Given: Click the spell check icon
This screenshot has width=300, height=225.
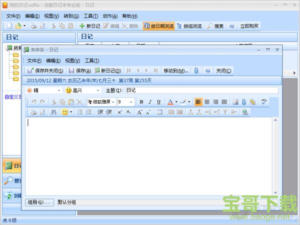Looking at the screenshot, I should click(264, 101).
